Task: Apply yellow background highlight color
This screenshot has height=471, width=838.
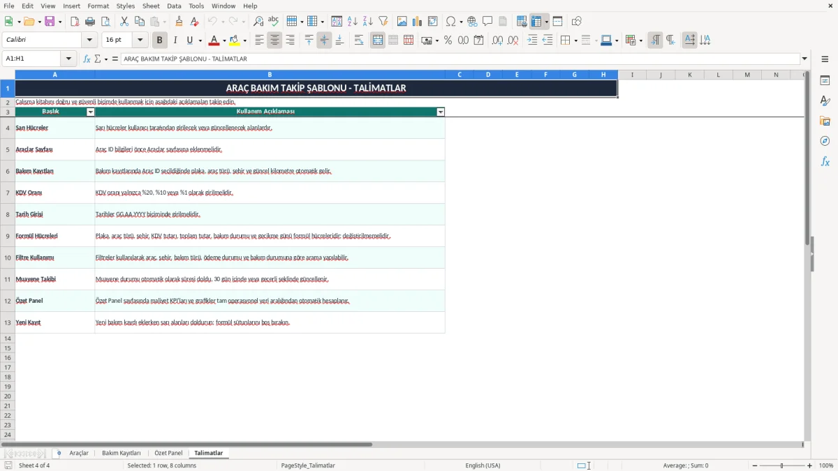Action: pyautogui.click(x=235, y=40)
